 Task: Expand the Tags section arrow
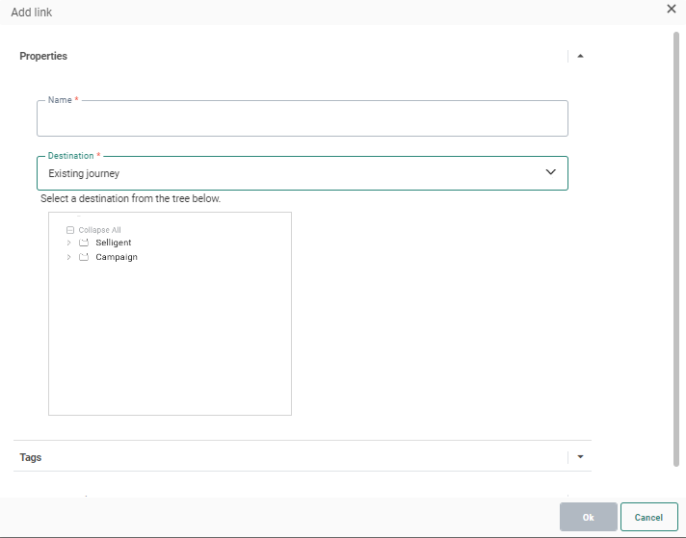[x=580, y=457]
